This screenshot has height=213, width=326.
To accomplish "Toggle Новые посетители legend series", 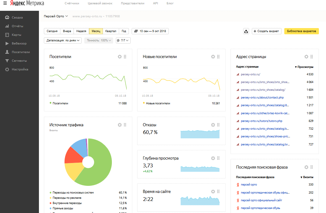I will pyautogui.click(x=157, y=103).
